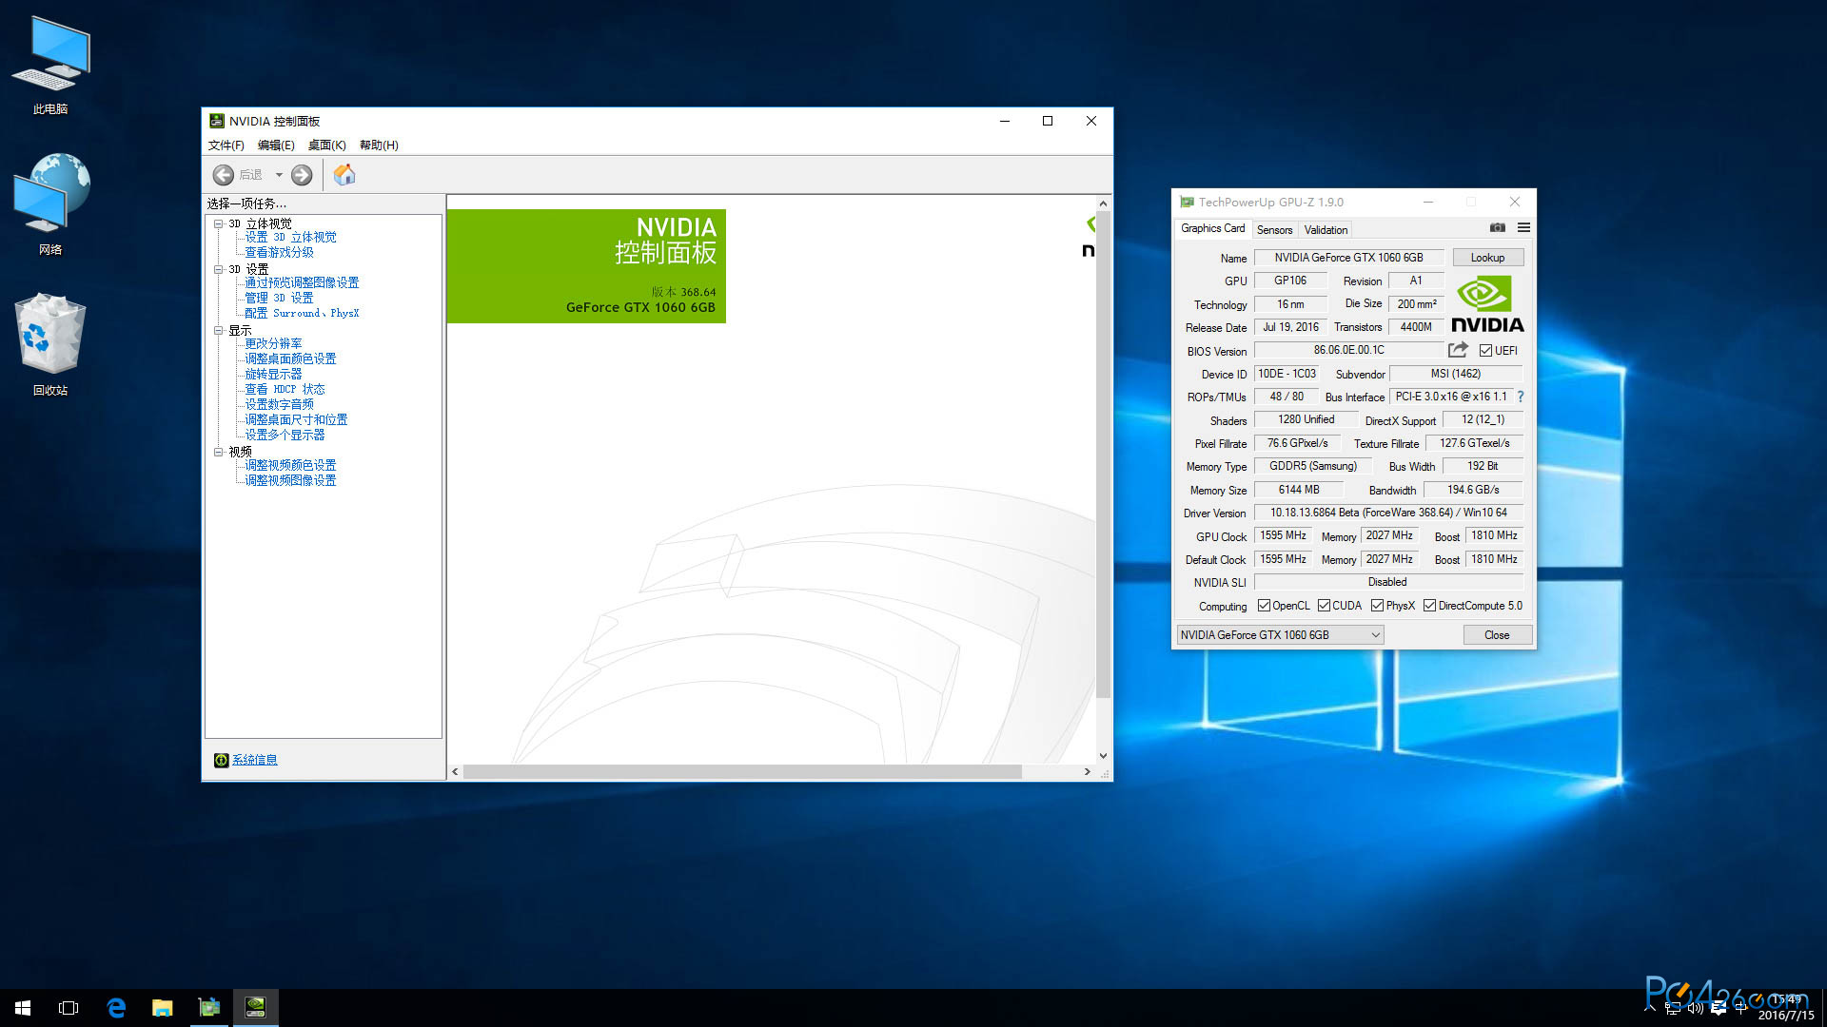This screenshot has width=1827, height=1027.
Task: Click the Driver Version field
Action: coord(1388,513)
